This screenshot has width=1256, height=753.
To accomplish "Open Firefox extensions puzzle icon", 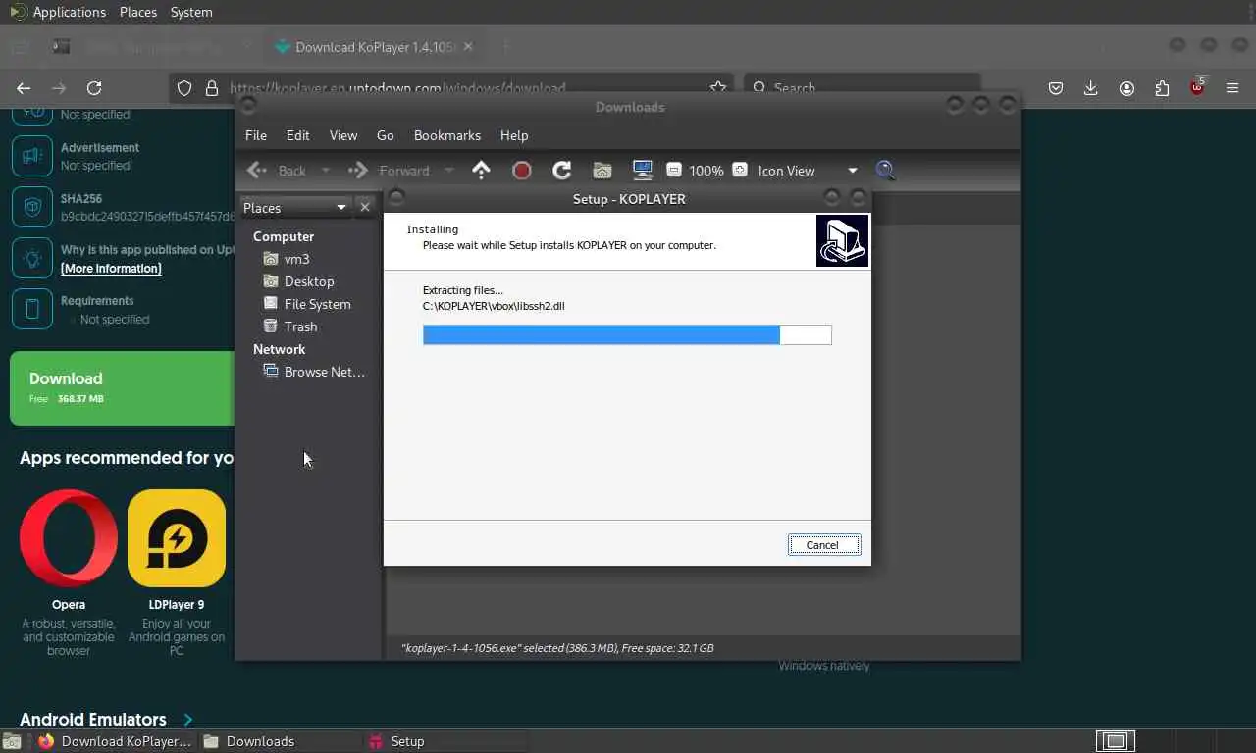I will click(1162, 88).
